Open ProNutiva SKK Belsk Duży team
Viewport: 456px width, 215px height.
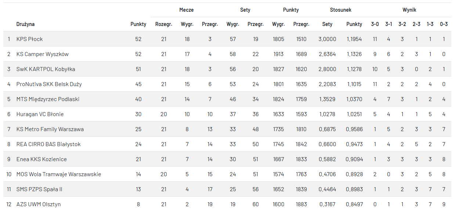(49, 84)
